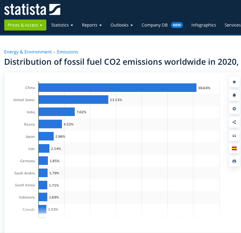Screen dimensions: 241x233
Task: Click the Iran bar in the chart
Action: coord(44,148)
